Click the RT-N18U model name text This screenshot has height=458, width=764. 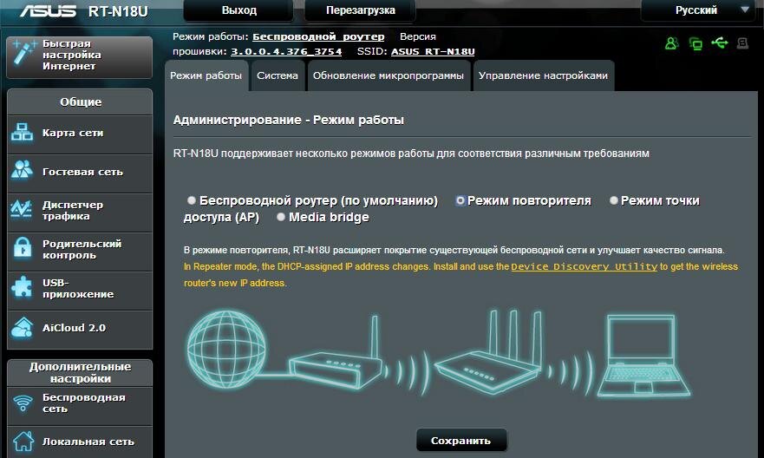(x=118, y=11)
